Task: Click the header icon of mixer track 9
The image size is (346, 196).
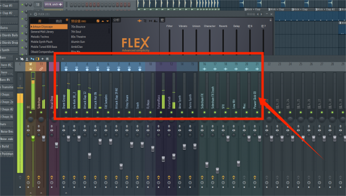Action: point(140,69)
